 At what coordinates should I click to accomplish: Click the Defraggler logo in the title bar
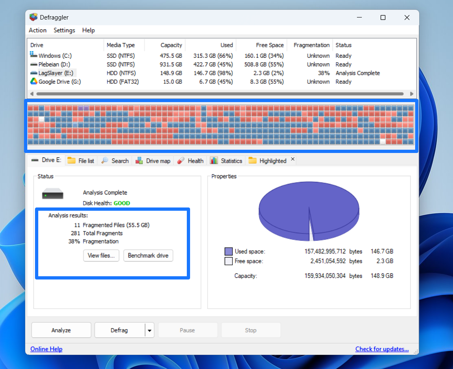(x=33, y=17)
